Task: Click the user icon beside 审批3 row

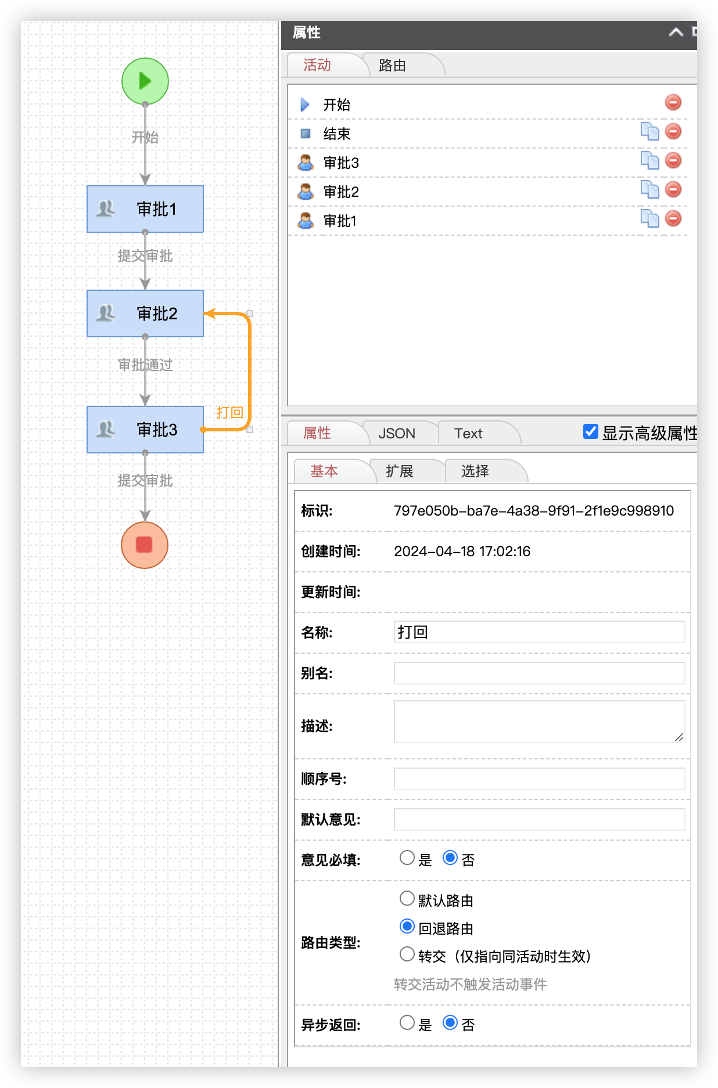Action: (x=306, y=163)
